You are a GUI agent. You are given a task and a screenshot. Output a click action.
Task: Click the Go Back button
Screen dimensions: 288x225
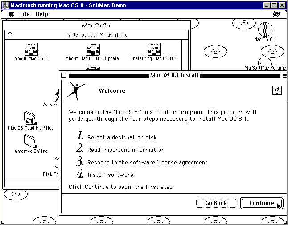click(216, 203)
